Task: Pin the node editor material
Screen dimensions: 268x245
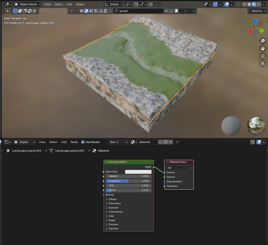Action: (177, 142)
